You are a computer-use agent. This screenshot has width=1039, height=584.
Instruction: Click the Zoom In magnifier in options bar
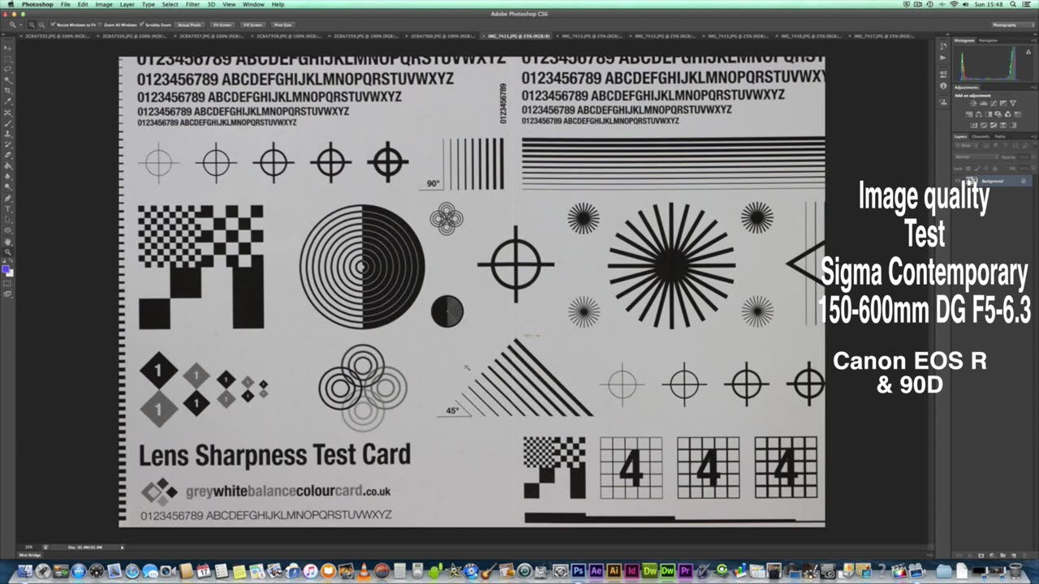click(x=32, y=25)
